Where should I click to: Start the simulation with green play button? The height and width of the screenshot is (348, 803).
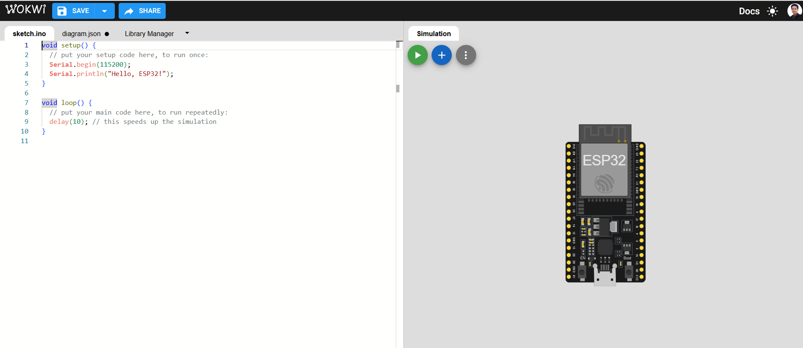[x=418, y=55]
